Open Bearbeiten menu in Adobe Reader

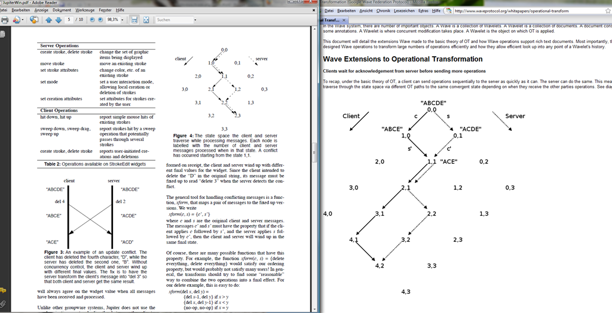tap(21, 10)
